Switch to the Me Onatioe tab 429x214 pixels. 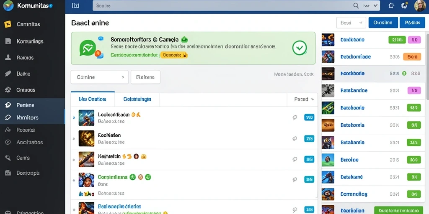tap(93, 99)
